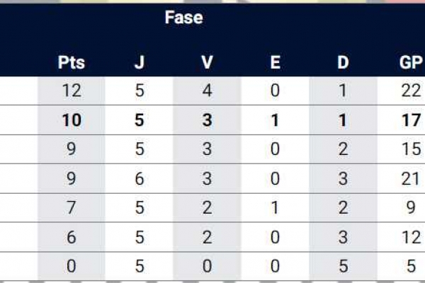Viewport: 425px width, 283px height.
Task: Click the E column header
Action: pyautogui.click(x=275, y=62)
